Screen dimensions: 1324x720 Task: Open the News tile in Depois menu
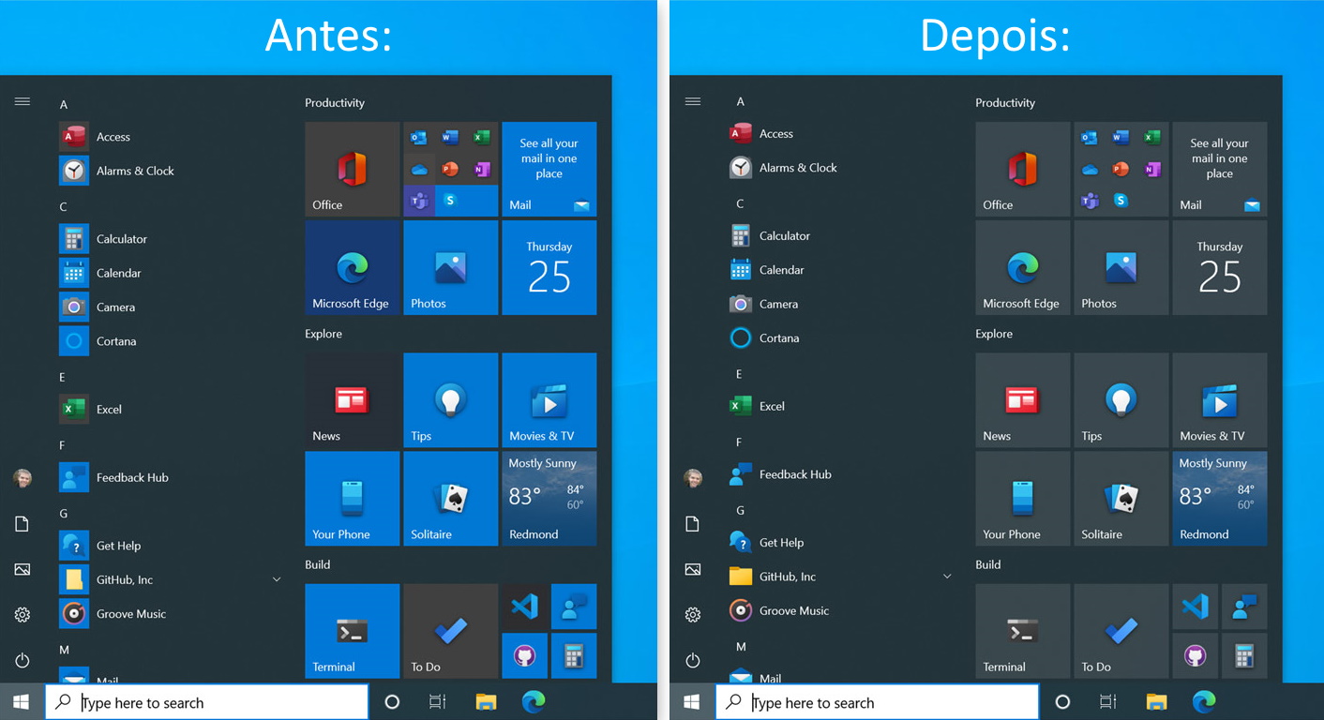click(1023, 400)
